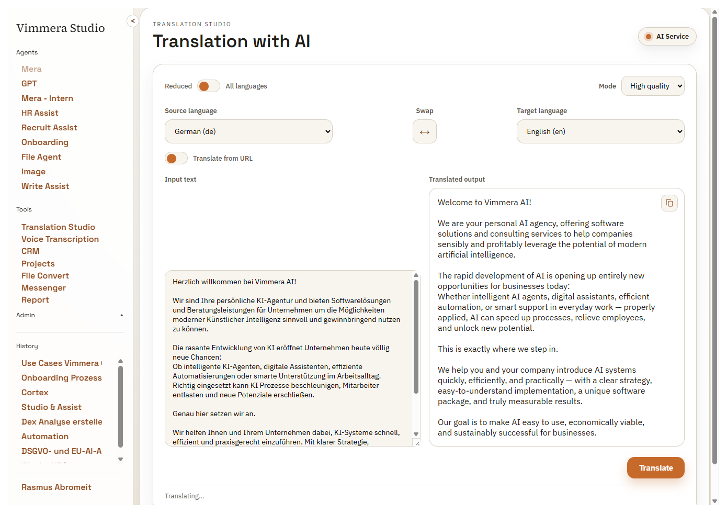Screen dimensions: 727x513
Task: Open the Target language dropdown
Action: (600, 132)
